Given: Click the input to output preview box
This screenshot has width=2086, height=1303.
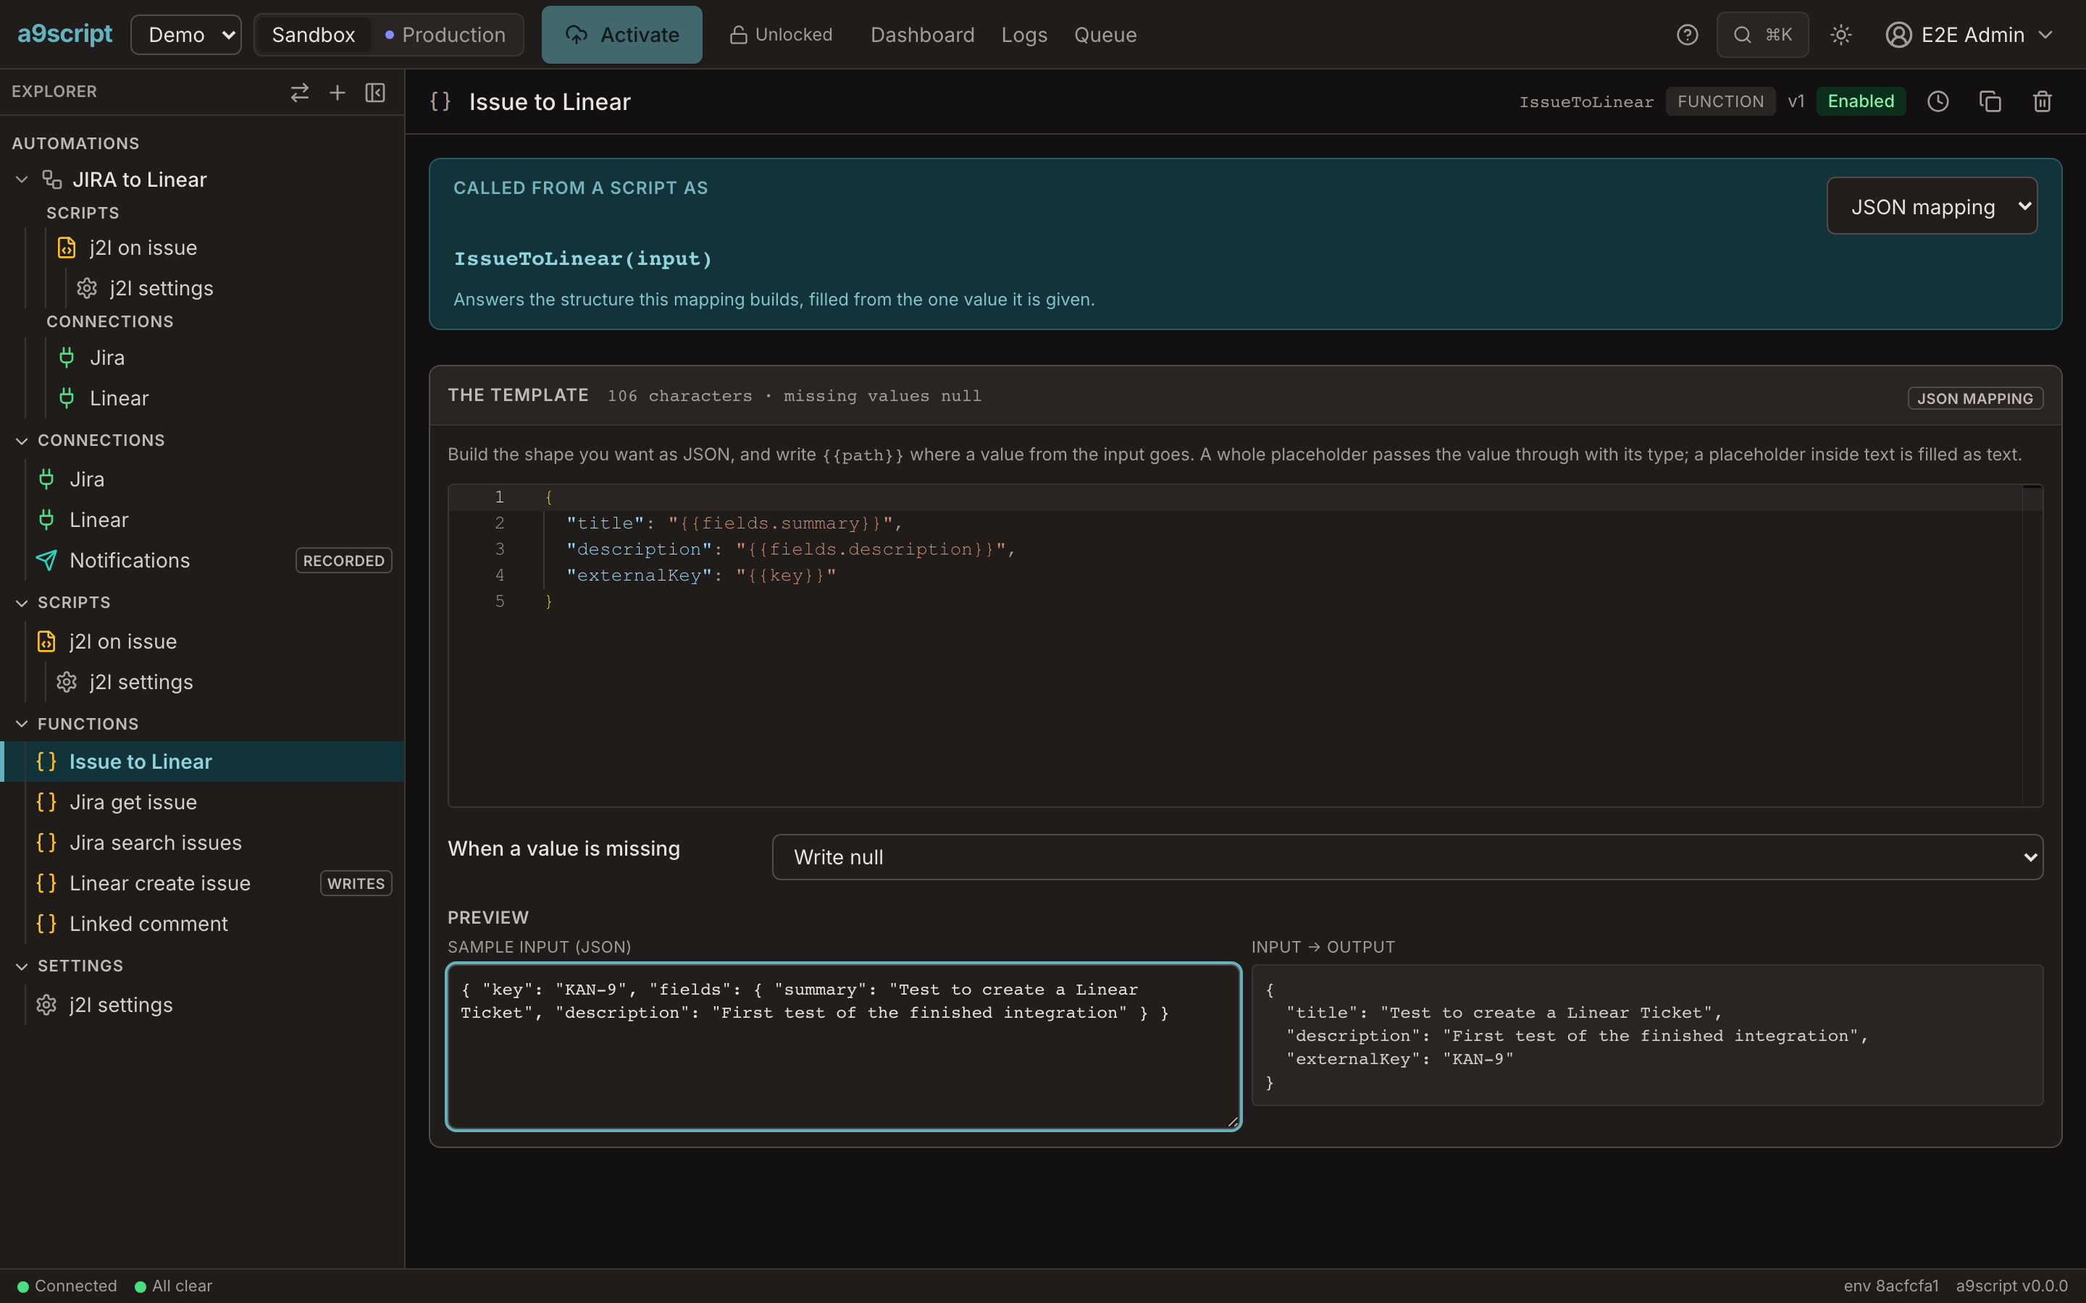Looking at the screenshot, I should 1646,1035.
